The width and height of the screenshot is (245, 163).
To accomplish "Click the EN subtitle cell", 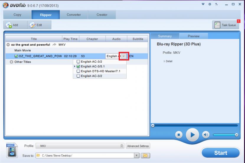I will pyautogui.click(x=131, y=56).
